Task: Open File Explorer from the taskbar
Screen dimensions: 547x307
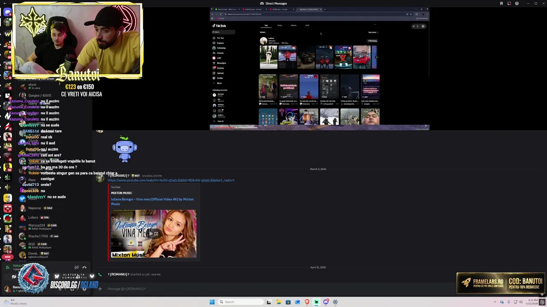Action: tap(279, 302)
